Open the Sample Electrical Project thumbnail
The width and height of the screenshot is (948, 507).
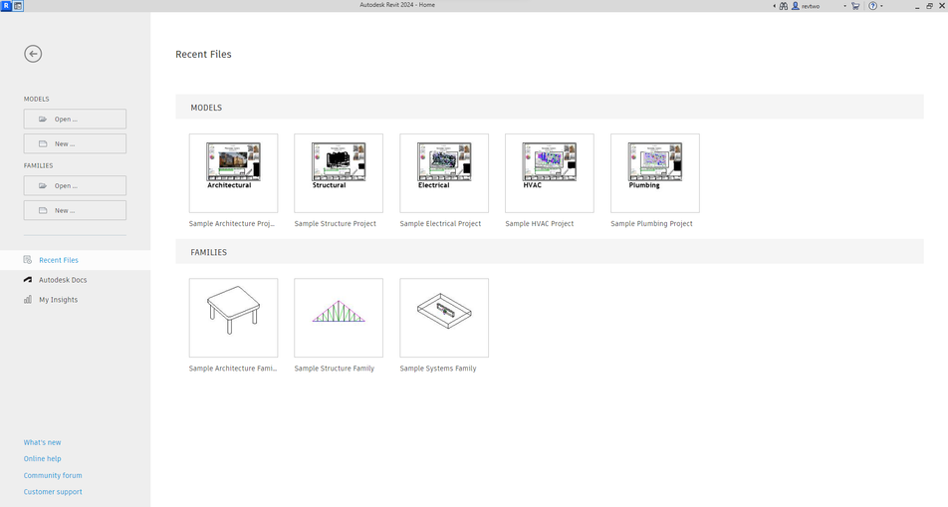tap(444, 173)
